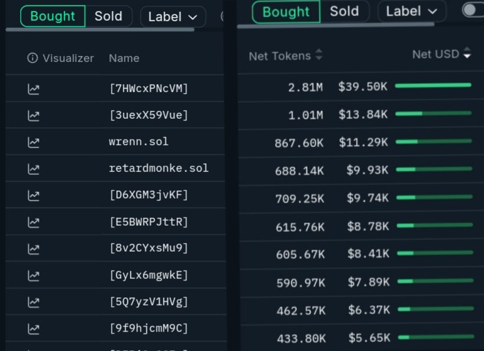Click the 590.97K net tokens value
The image size is (484, 351).
coord(300,282)
